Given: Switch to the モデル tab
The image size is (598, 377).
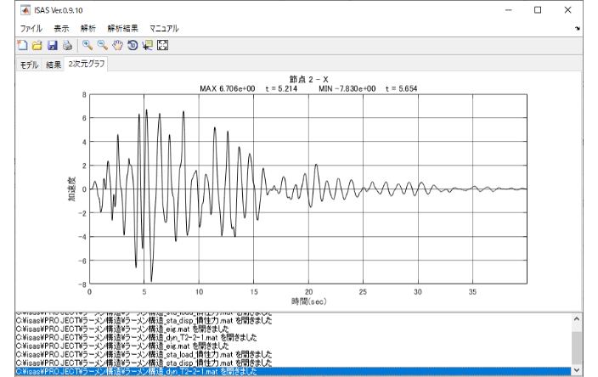Looking at the screenshot, I should pyautogui.click(x=30, y=64).
